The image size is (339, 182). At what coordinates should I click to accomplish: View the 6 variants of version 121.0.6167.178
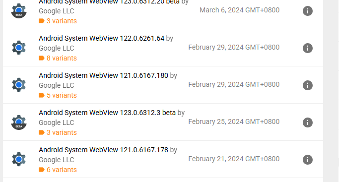(x=58, y=170)
